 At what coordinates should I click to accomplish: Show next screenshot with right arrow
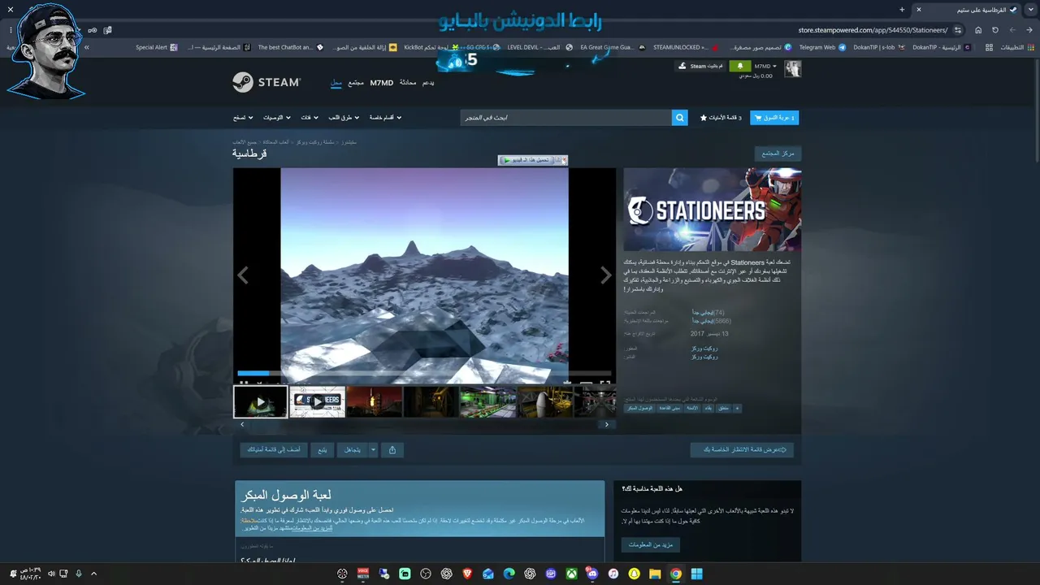(x=605, y=275)
